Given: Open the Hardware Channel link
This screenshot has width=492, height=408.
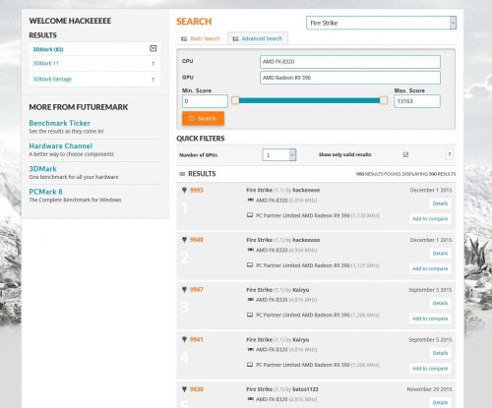Looking at the screenshot, I should tap(61, 146).
